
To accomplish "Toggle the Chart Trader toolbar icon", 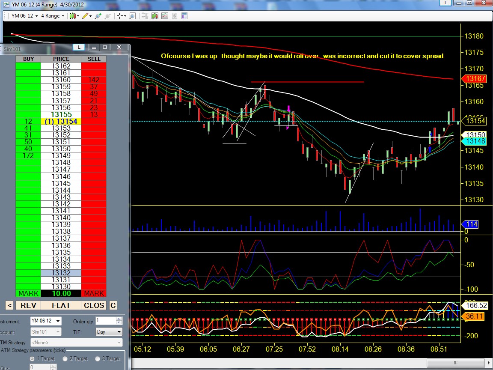I will [145, 16].
